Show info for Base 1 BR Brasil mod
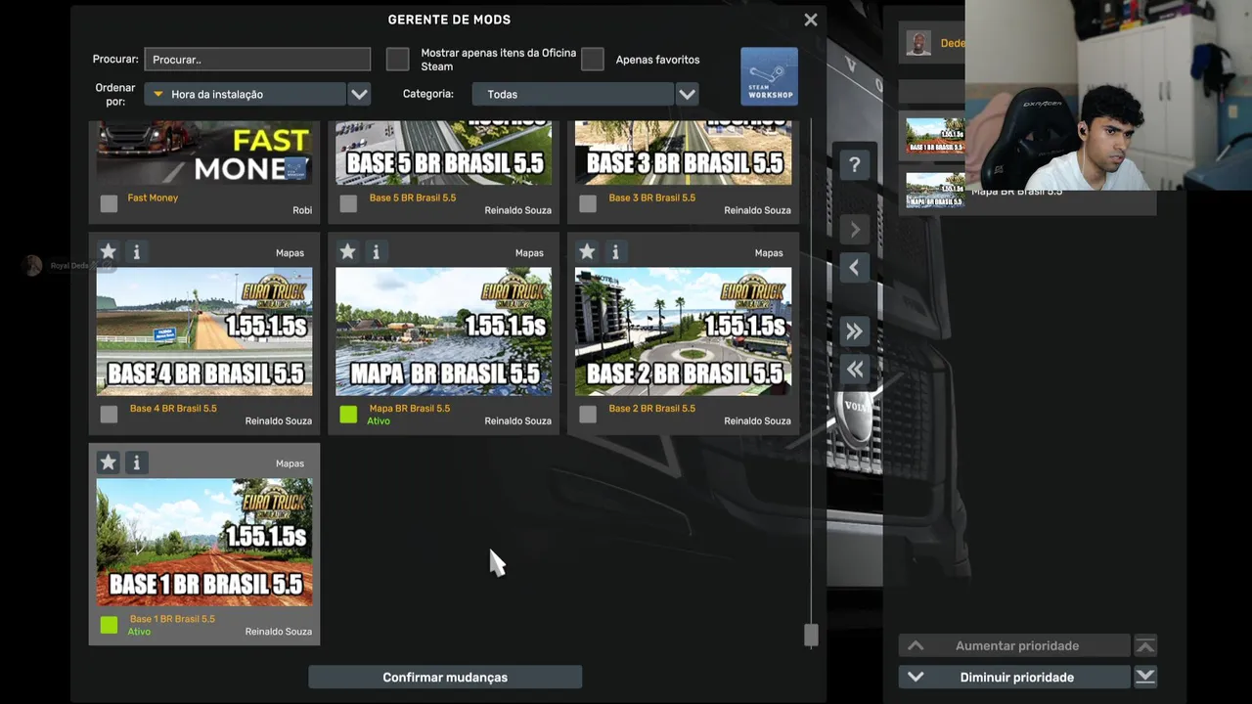1252x704 pixels. point(136,462)
